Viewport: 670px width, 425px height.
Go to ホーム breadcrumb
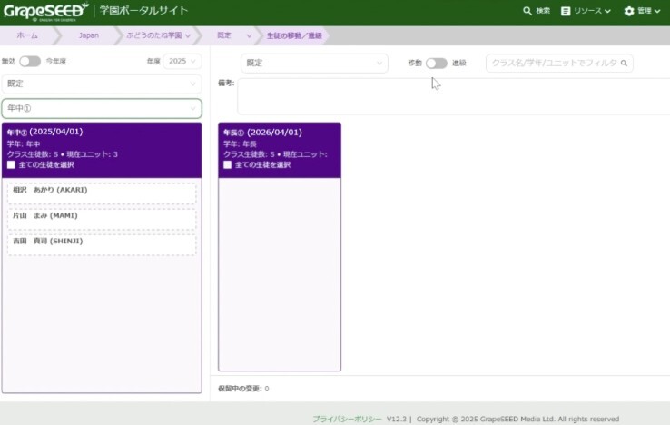[27, 35]
